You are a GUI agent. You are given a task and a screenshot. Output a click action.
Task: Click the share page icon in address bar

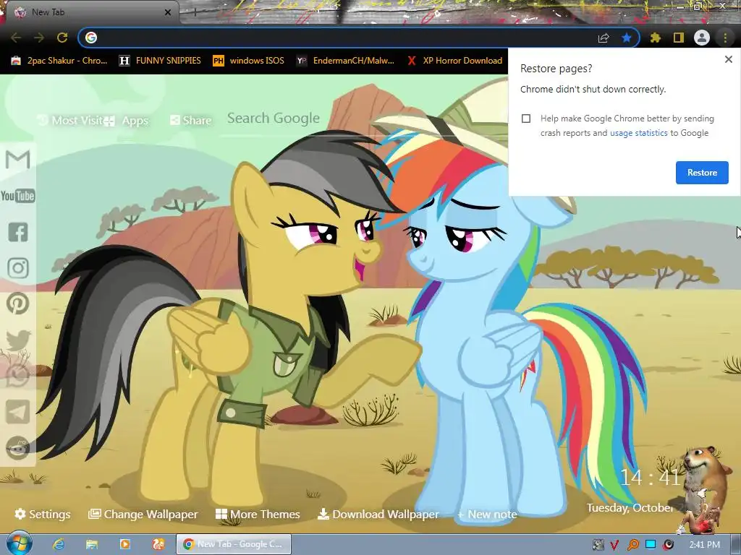pos(604,38)
